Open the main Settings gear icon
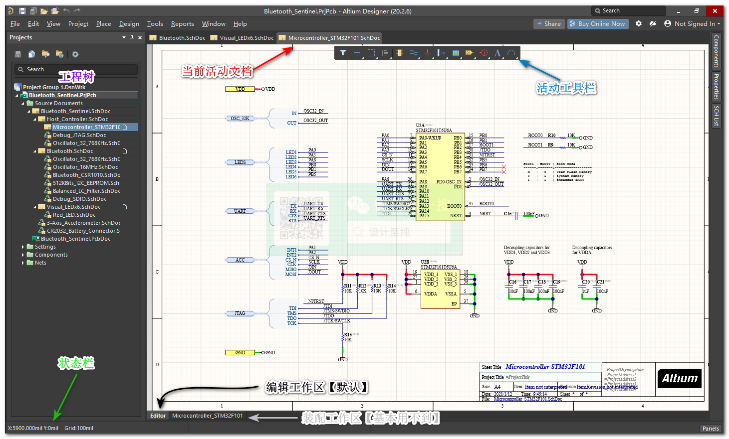729x439 pixels. pyautogui.click(x=639, y=23)
